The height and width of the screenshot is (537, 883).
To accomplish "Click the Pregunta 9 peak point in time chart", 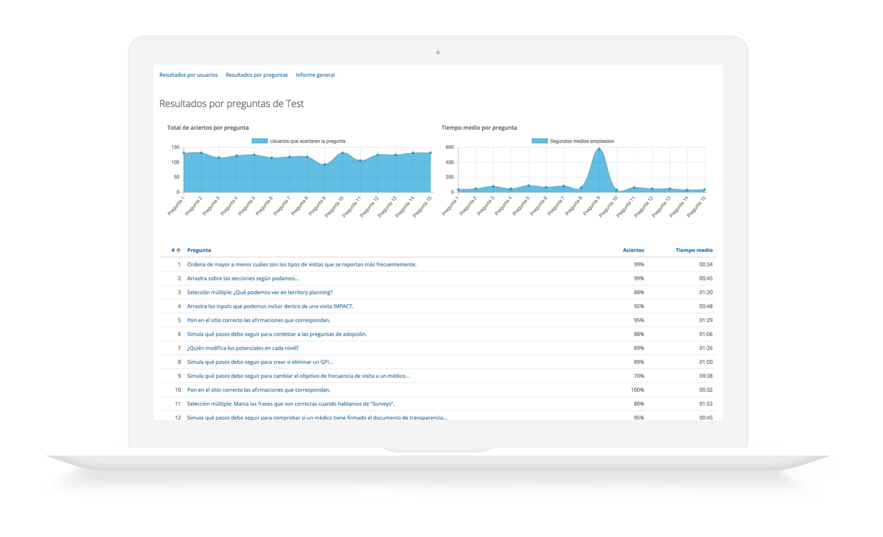I will tap(599, 149).
